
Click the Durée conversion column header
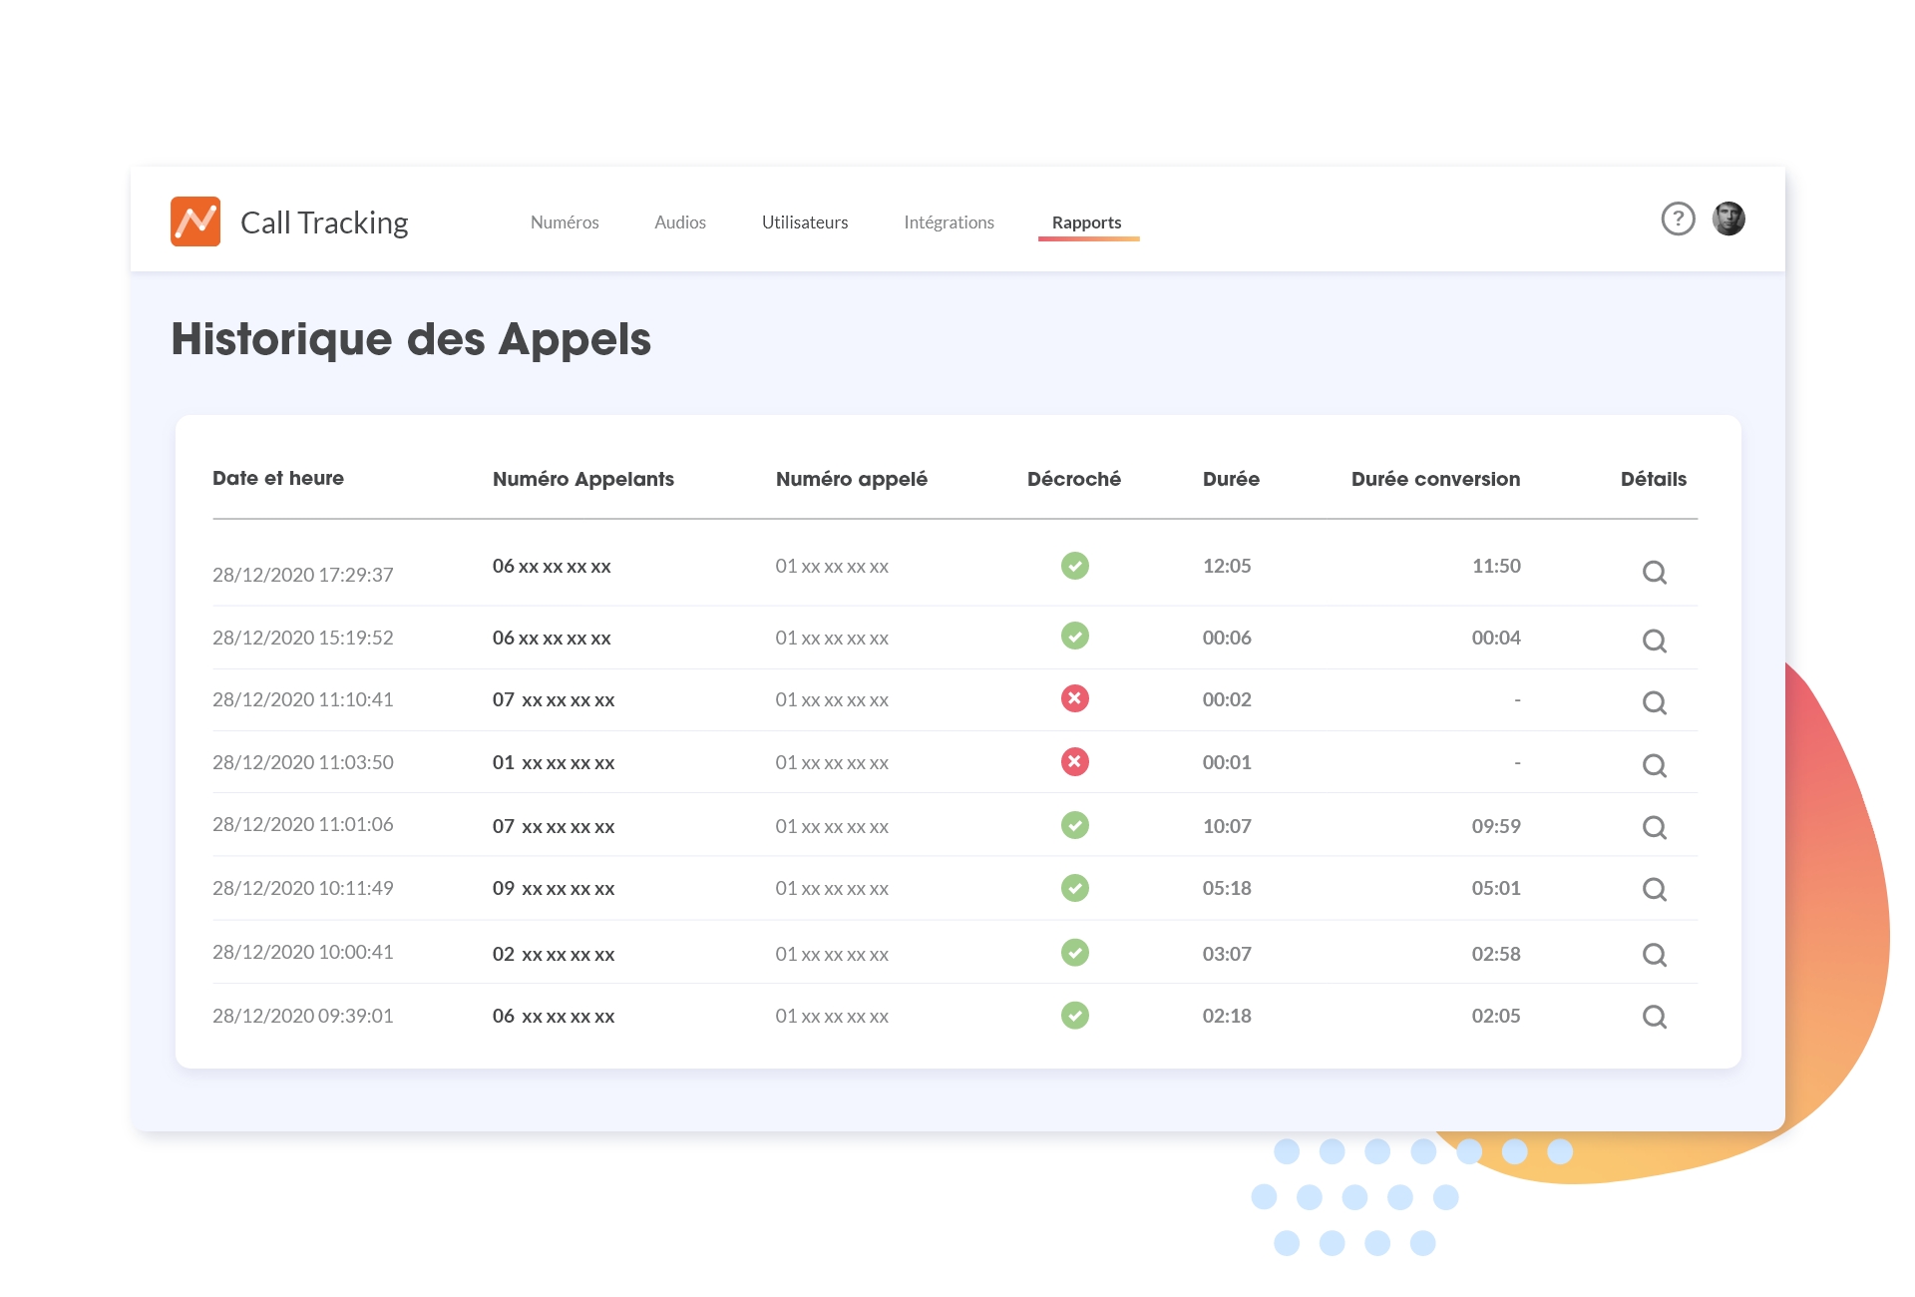(1435, 479)
